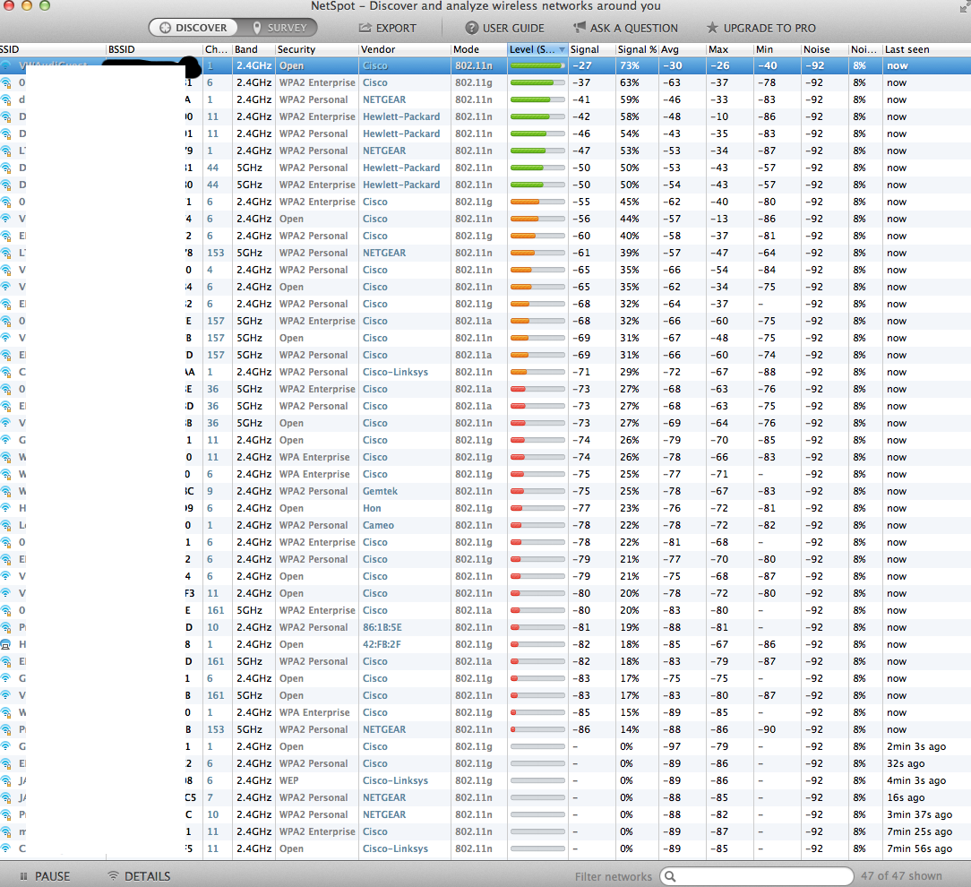Click the Wi-Fi icon in the Hon row
Screen dimensions: 971x887
pos(6,508)
